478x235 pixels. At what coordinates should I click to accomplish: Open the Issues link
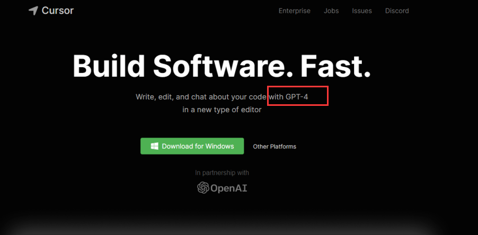(362, 11)
